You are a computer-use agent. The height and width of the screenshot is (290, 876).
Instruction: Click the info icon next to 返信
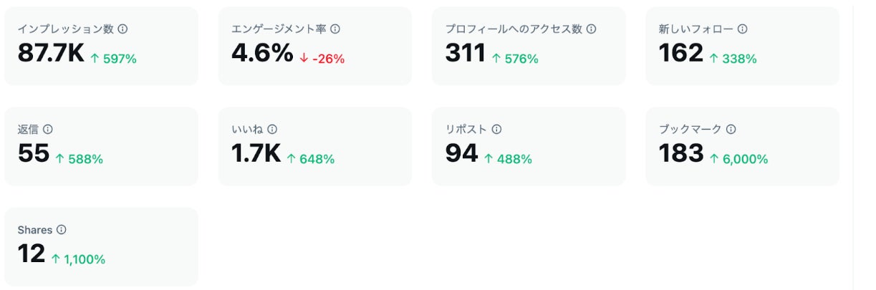[48, 130]
